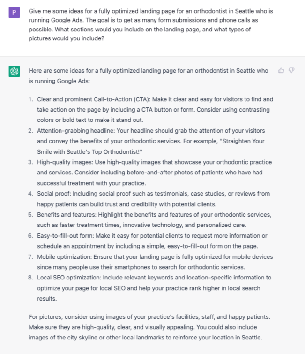This screenshot has width=305, height=354.
Task: Click the response intro sentence 'Here are some ideas'
Action: coord(149,76)
